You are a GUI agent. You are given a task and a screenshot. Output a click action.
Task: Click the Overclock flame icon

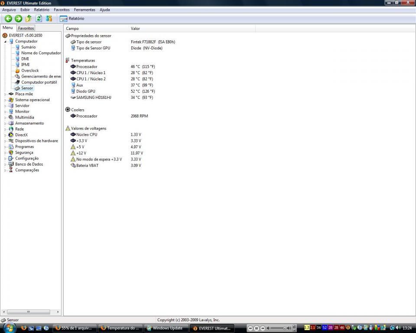17,70
